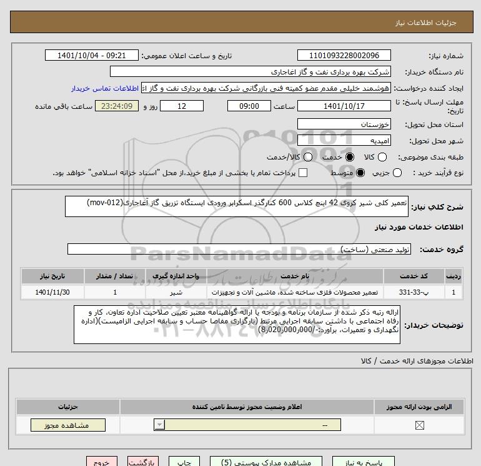Click unit cell شیر

[x=176, y=292]
